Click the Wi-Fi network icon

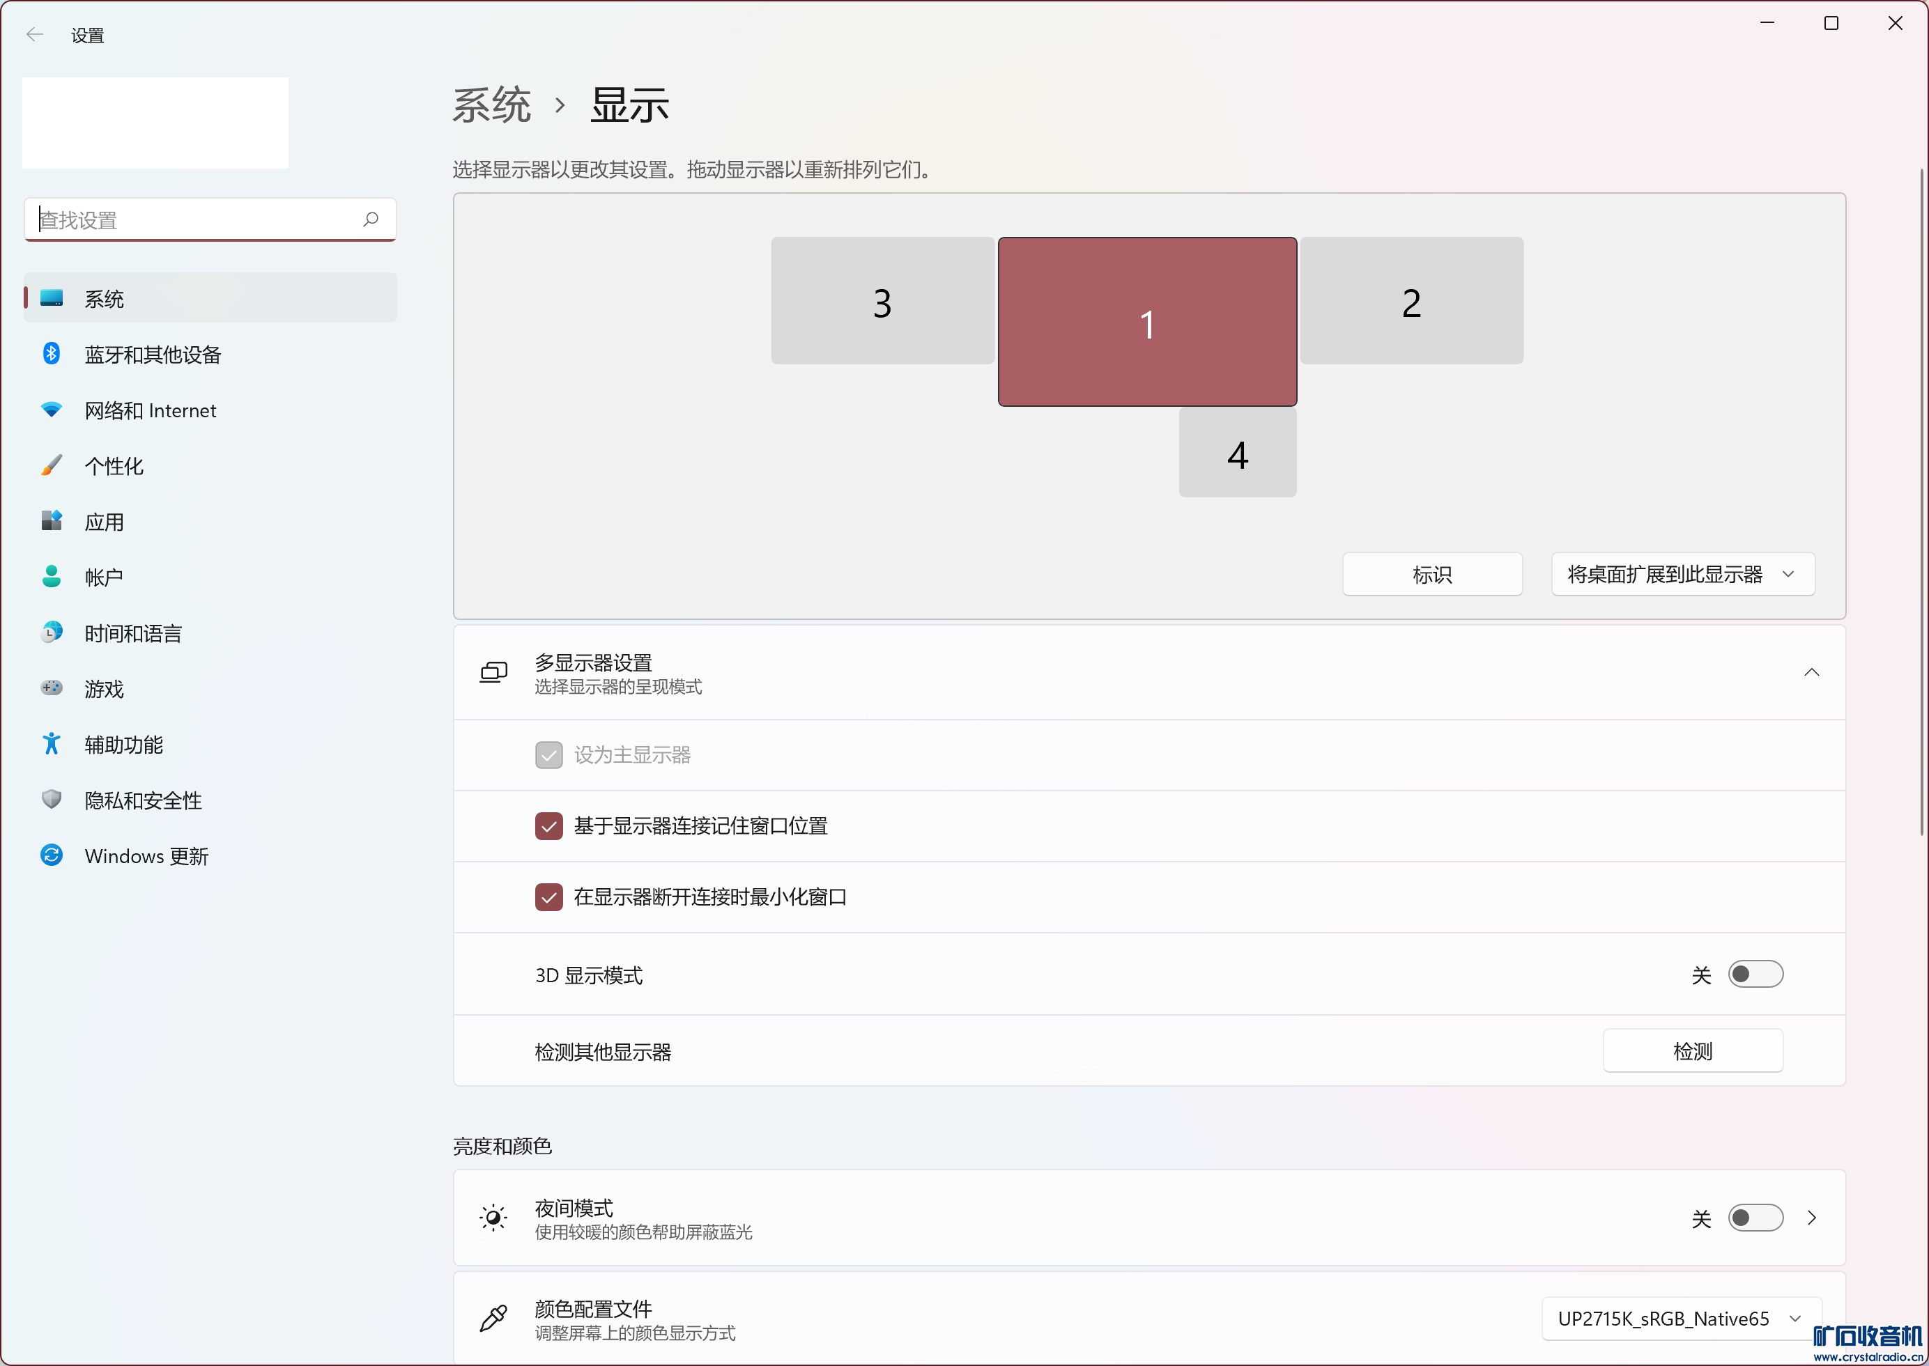(52, 410)
